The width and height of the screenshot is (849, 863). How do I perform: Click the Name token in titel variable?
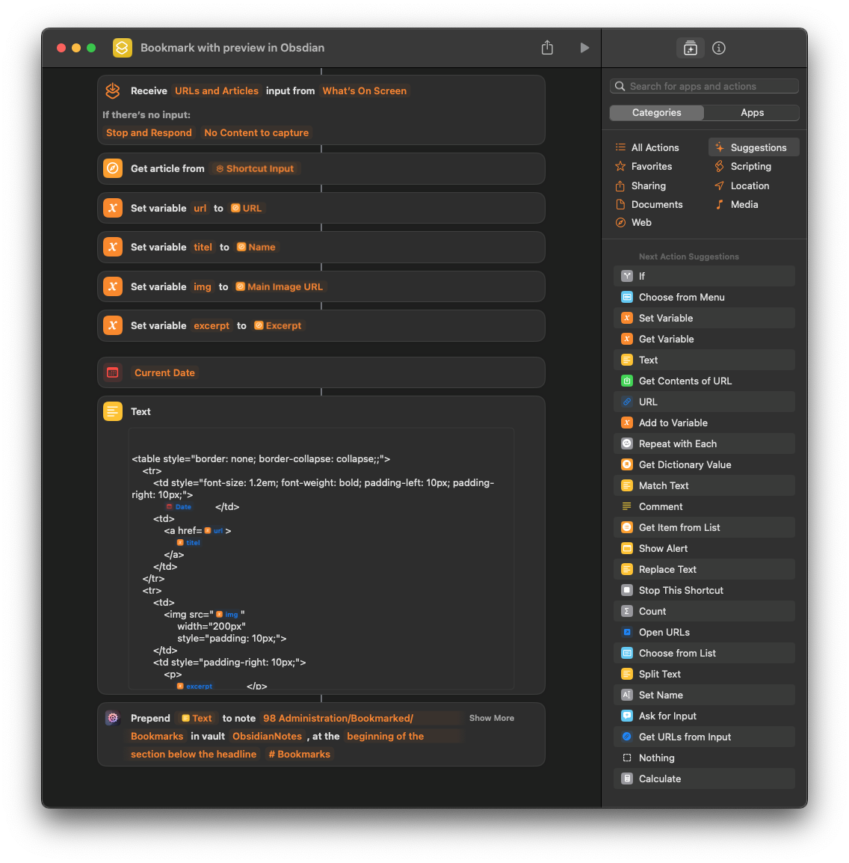tap(257, 247)
